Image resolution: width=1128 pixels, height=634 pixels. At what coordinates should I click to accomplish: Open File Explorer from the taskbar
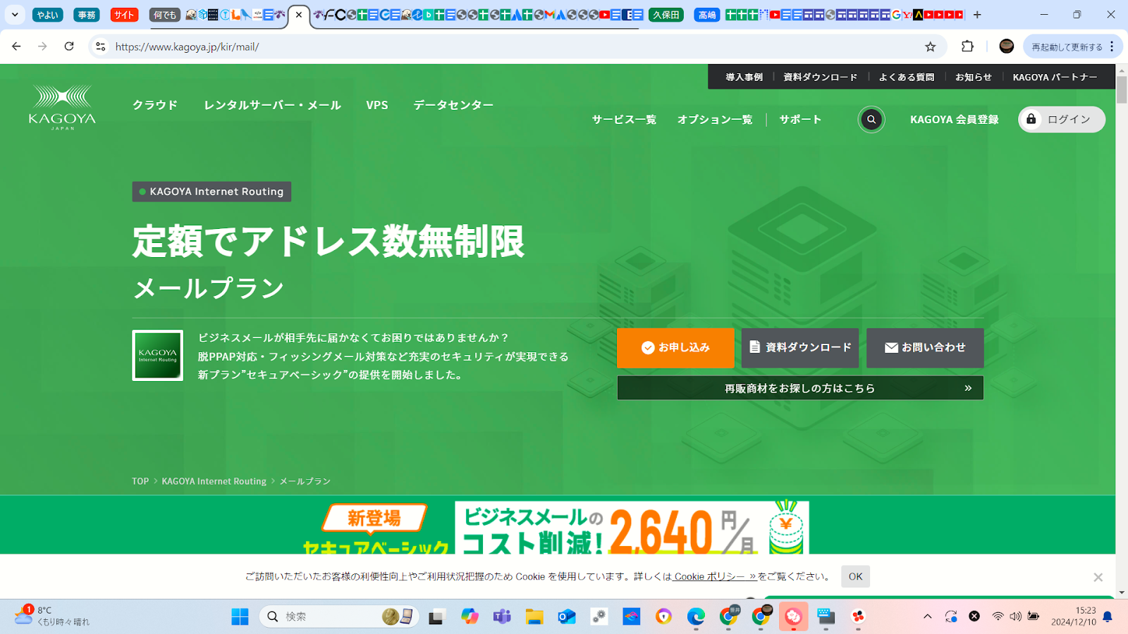click(x=534, y=616)
